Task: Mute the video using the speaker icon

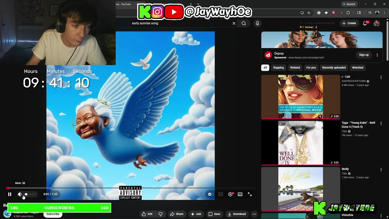Action: pyautogui.click(x=20, y=194)
